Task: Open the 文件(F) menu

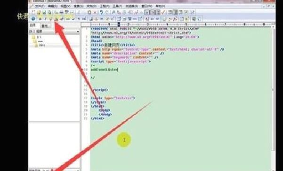Action: (39, 6)
